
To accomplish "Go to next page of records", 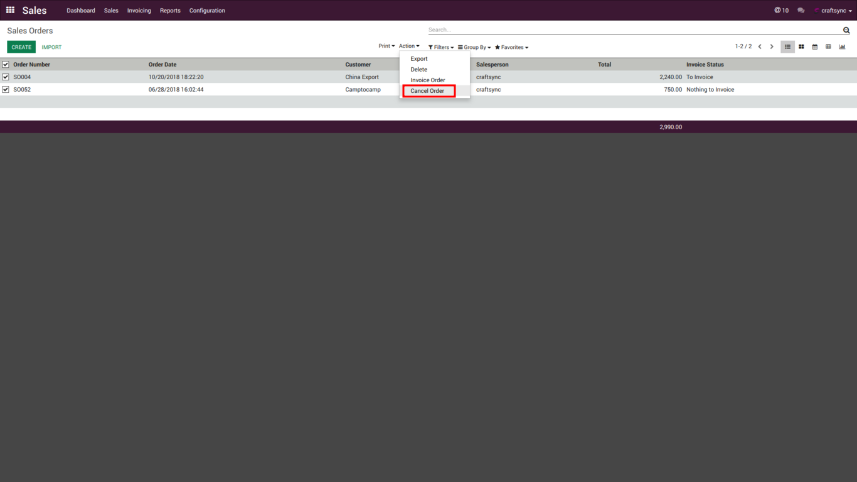I will 772,47.
